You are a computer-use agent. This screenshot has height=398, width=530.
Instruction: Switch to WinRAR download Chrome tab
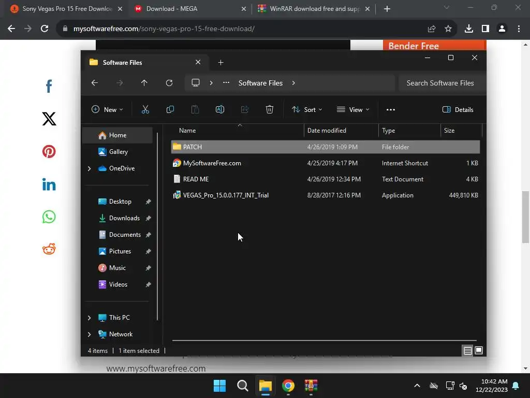coord(313,9)
